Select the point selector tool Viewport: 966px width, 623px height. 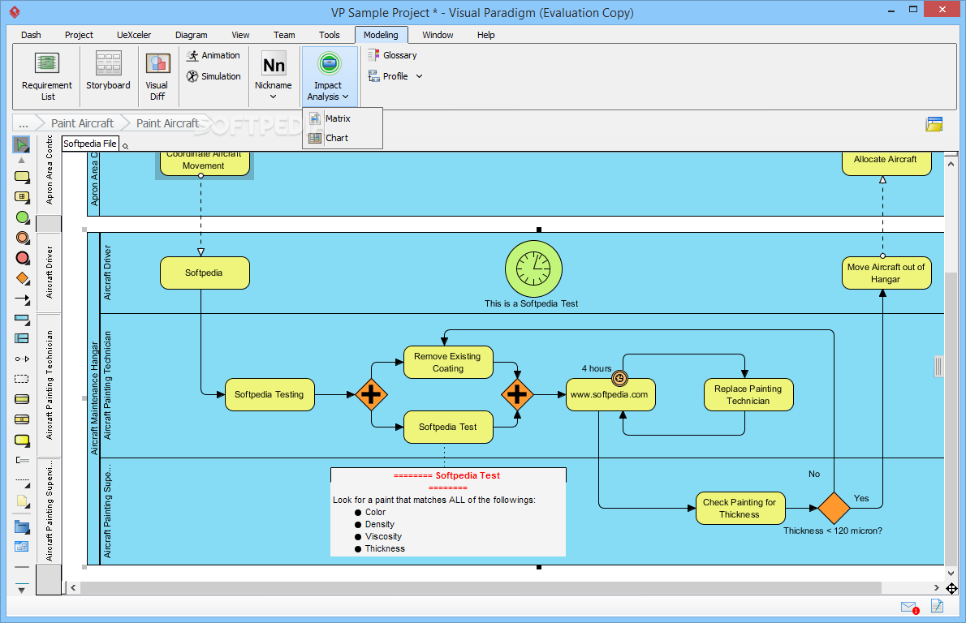pos(22,144)
